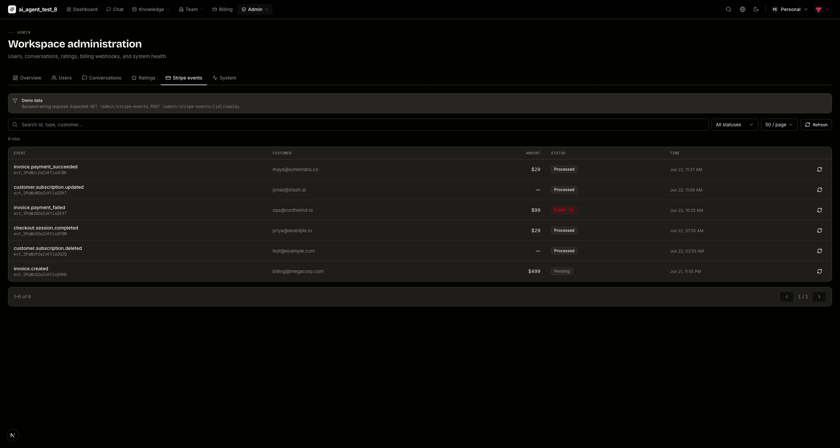Click the checkout.session.completed event name

(x=46, y=228)
